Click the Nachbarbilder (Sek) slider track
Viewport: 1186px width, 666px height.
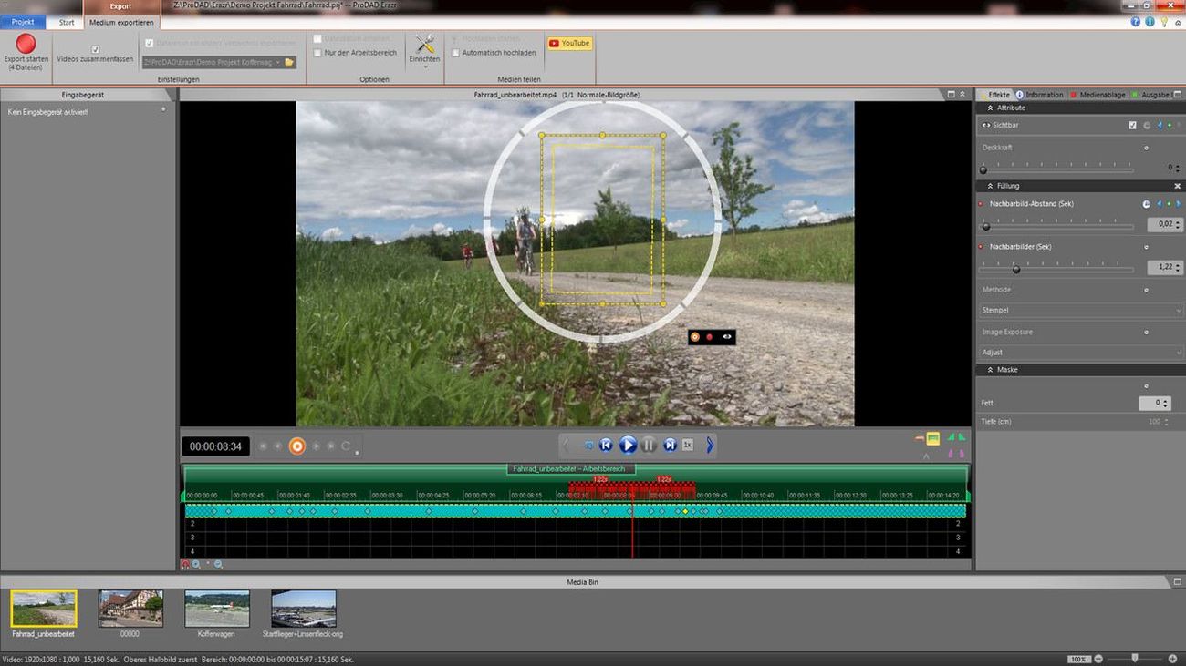point(1056,269)
